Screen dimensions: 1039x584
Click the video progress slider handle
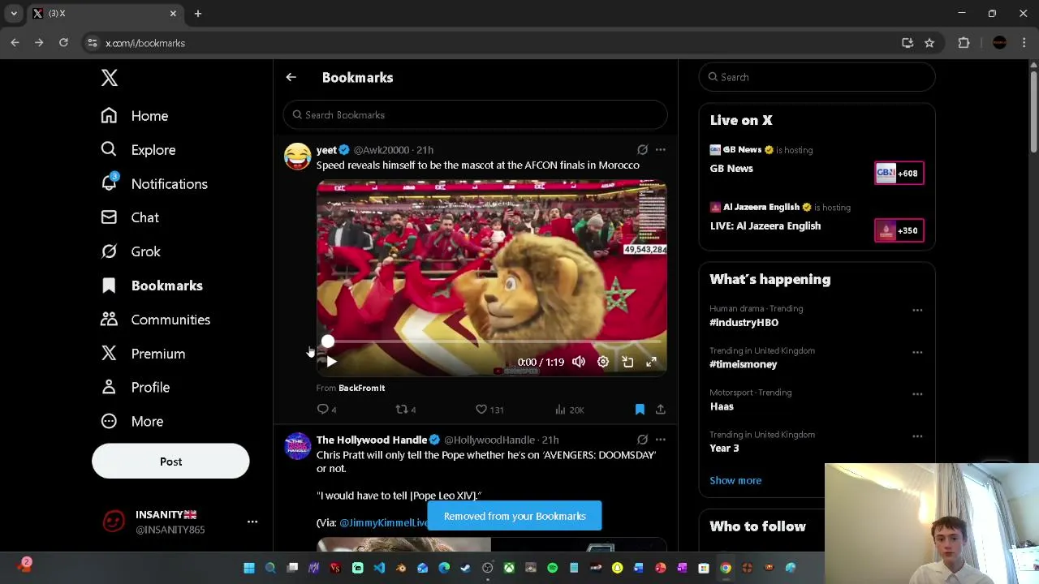pos(327,342)
